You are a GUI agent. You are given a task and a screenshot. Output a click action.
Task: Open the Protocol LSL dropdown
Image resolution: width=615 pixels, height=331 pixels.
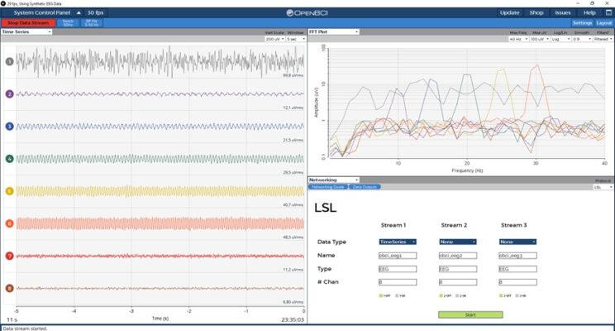coord(603,187)
